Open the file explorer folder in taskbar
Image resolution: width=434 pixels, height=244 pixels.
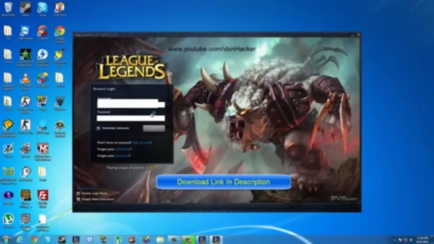160,240
